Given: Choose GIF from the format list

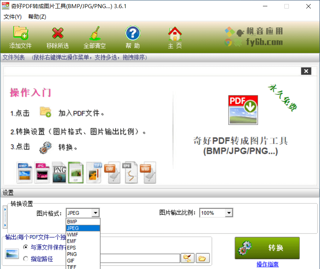Looking at the screenshot, I should (x=83, y=261).
